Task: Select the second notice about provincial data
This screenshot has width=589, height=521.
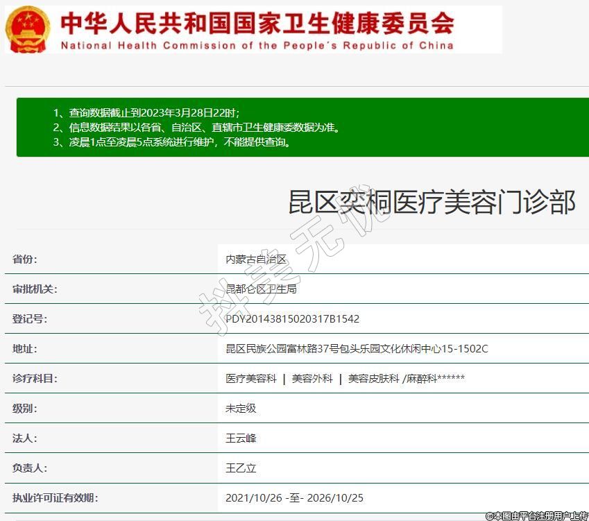Action: pos(196,128)
